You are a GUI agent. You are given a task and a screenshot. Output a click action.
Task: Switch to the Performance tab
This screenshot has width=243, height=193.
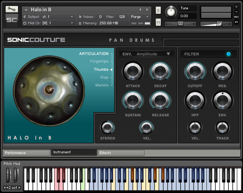(26, 153)
